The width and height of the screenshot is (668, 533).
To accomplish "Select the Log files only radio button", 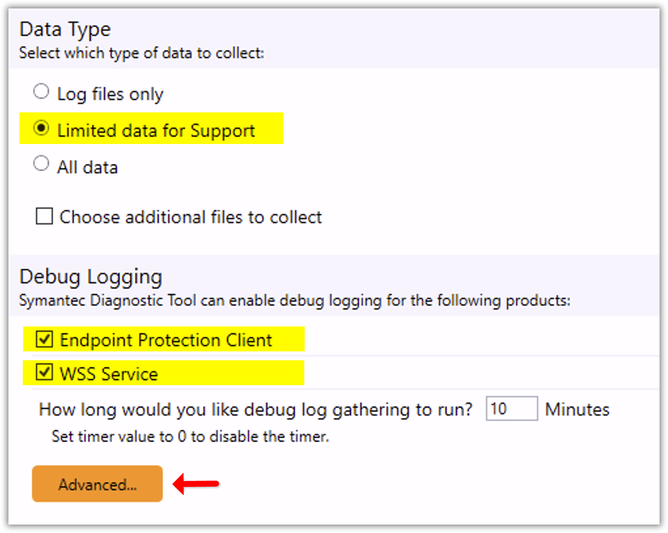I will [x=41, y=91].
